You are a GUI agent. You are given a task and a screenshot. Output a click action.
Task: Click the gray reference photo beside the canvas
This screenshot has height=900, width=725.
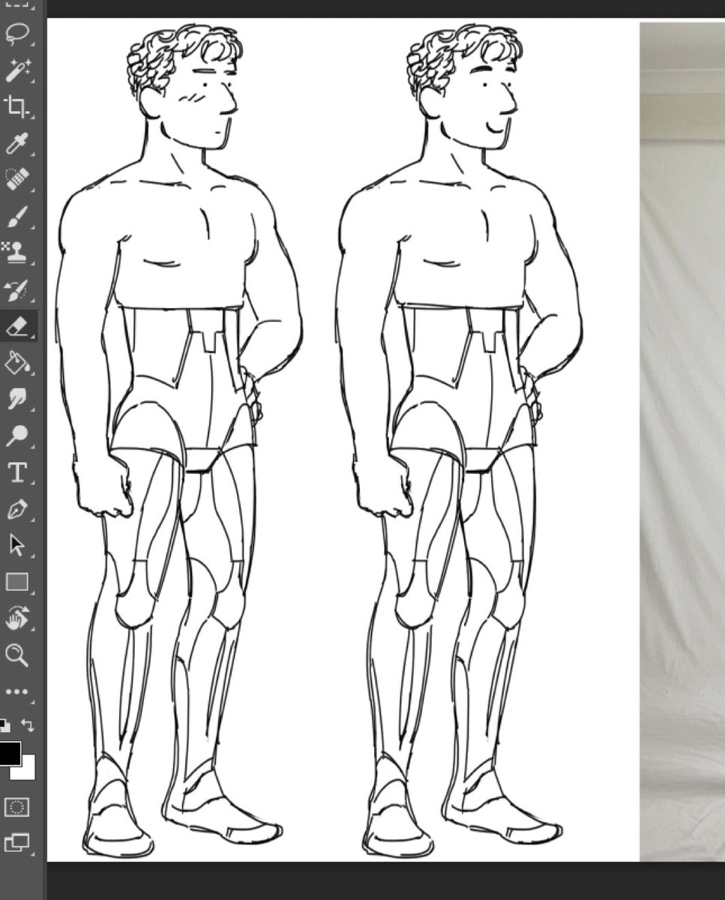[682, 442]
